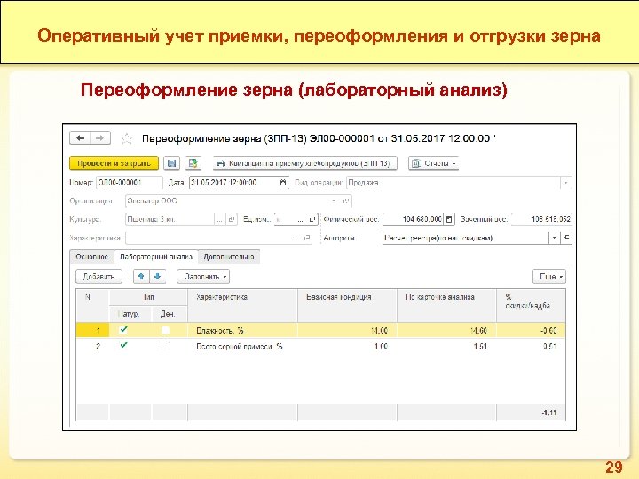Click the Характеристика input field

[x=218, y=238]
